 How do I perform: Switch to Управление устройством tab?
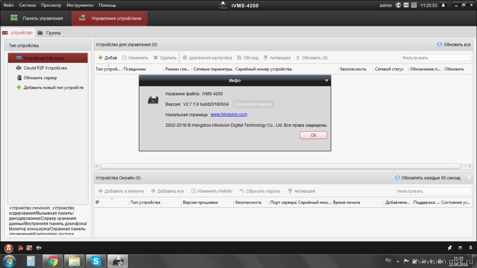[x=110, y=18]
